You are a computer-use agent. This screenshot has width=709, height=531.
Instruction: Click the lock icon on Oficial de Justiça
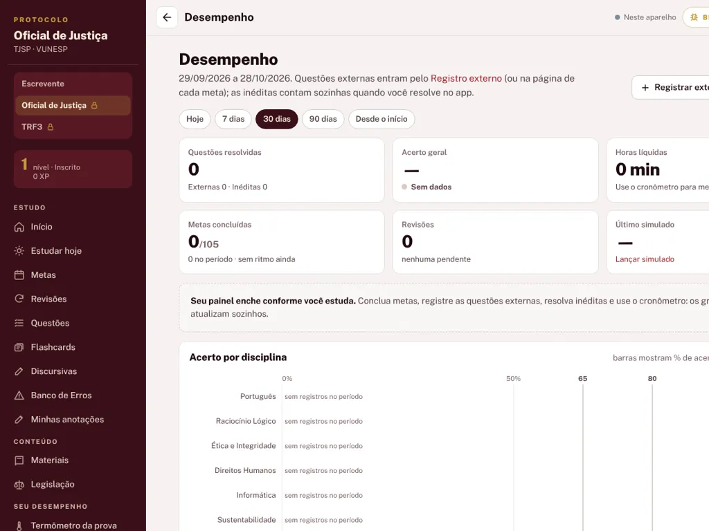coord(94,105)
